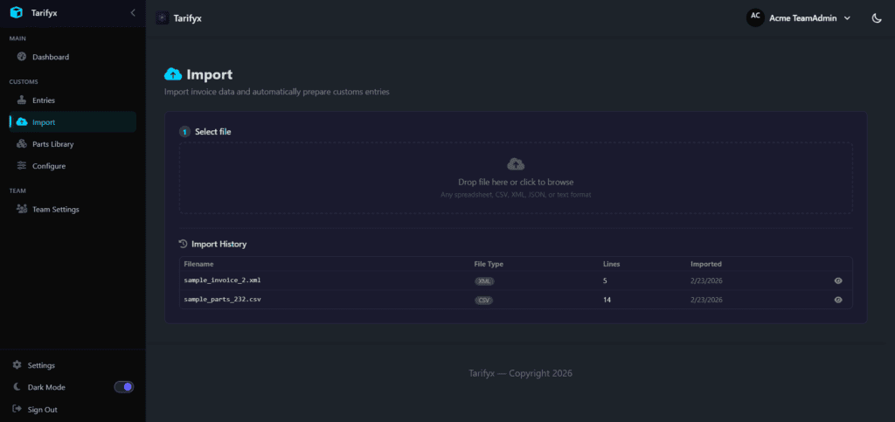The image size is (895, 422).
Task: Go to the Entries page
Action: (44, 100)
